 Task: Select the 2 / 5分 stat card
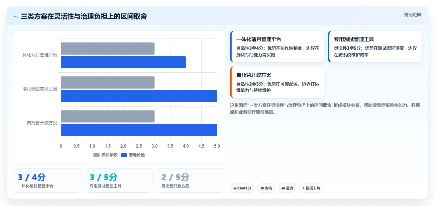(x=191, y=180)
